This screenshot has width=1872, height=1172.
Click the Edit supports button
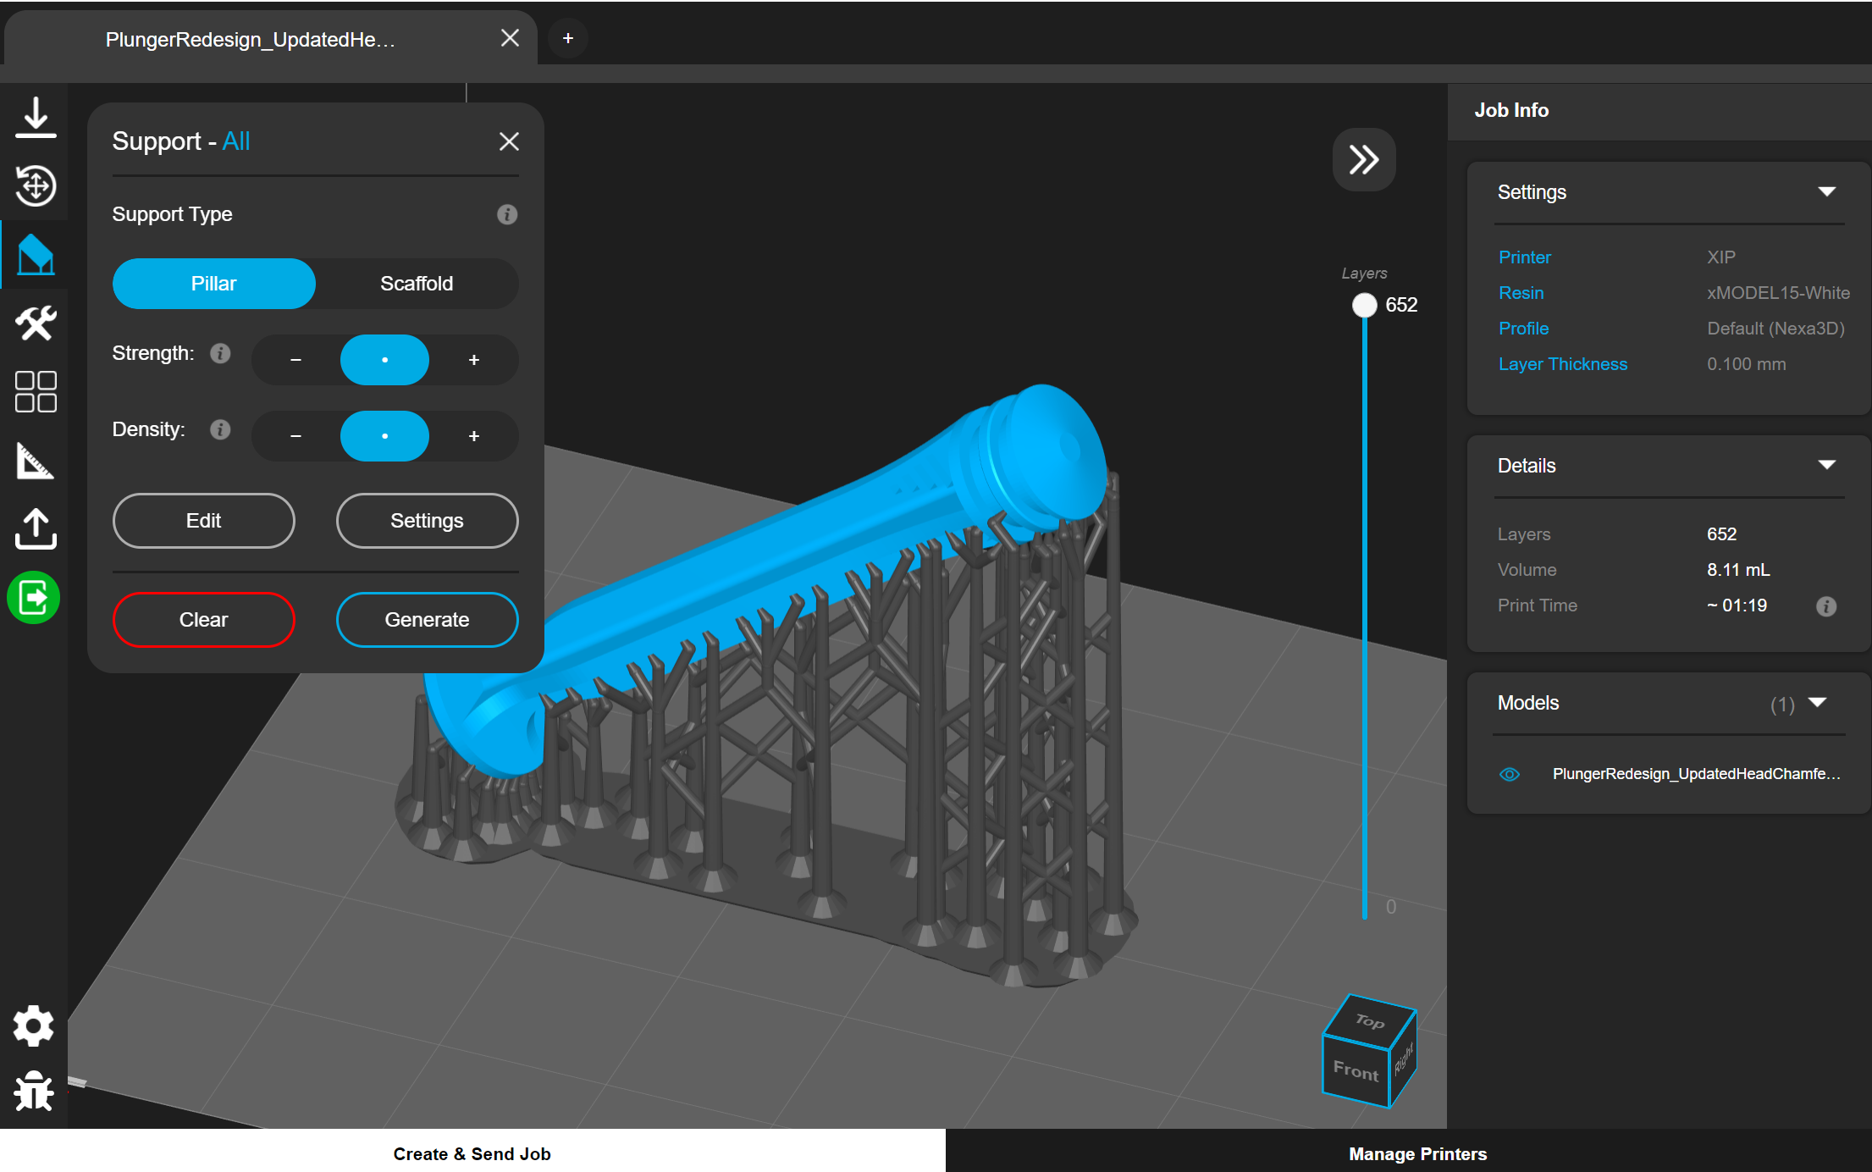click(204, 521)
